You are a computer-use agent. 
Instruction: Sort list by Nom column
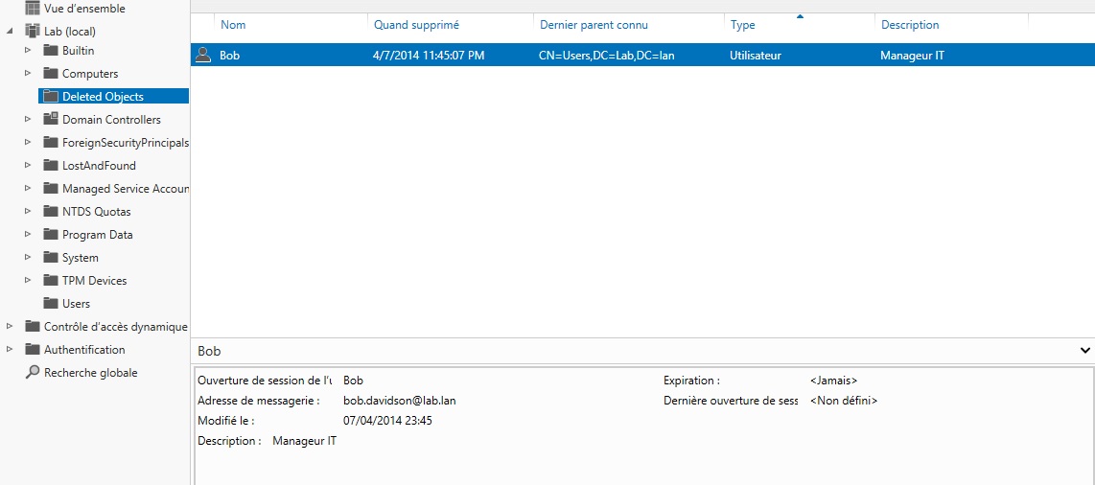(x=233, y=25)
